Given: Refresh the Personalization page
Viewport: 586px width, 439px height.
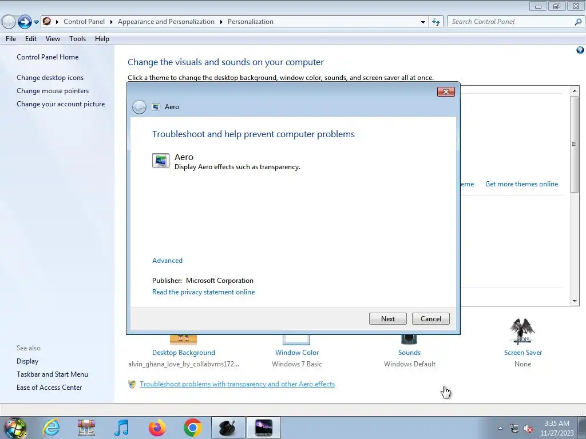Looking at the screenshot, I should (x=435, y=22).
